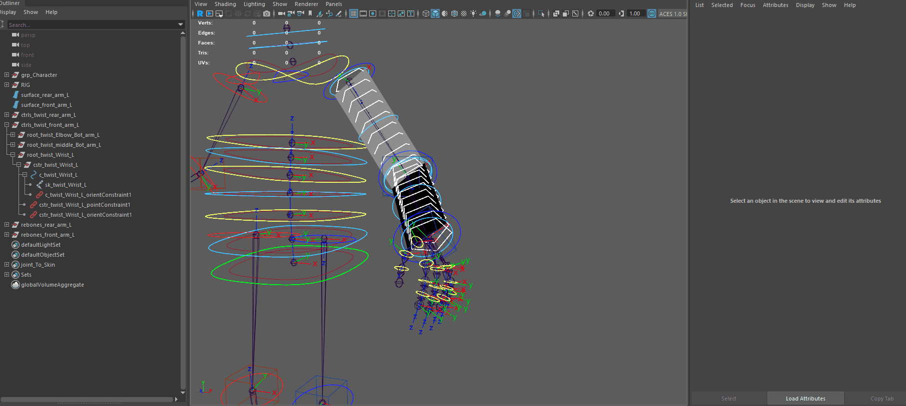Switch viewport to smooth shade all

[435, 13]
